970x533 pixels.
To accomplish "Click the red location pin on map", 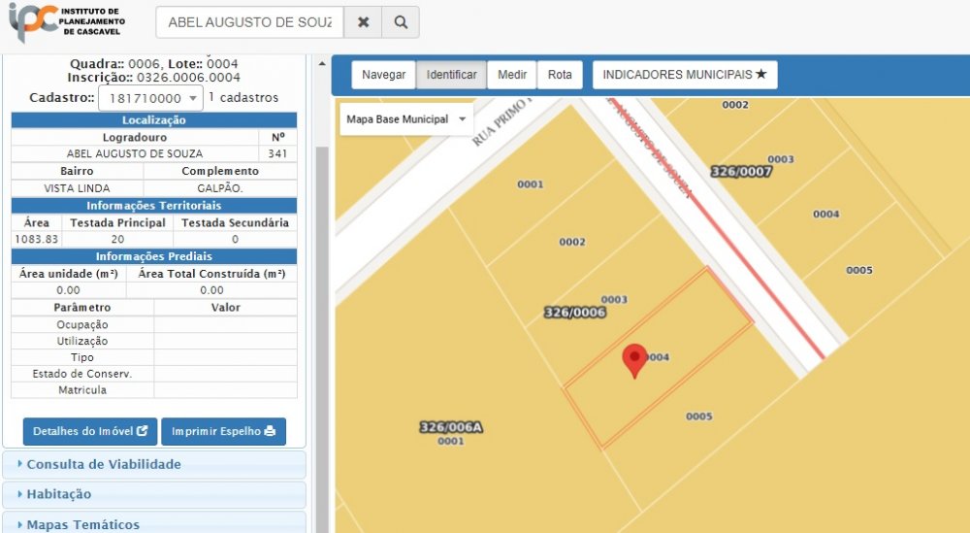I will (634, 359).
